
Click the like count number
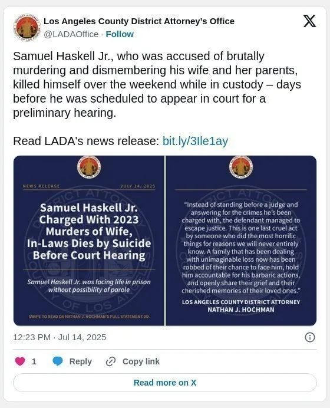pos(34,361)
